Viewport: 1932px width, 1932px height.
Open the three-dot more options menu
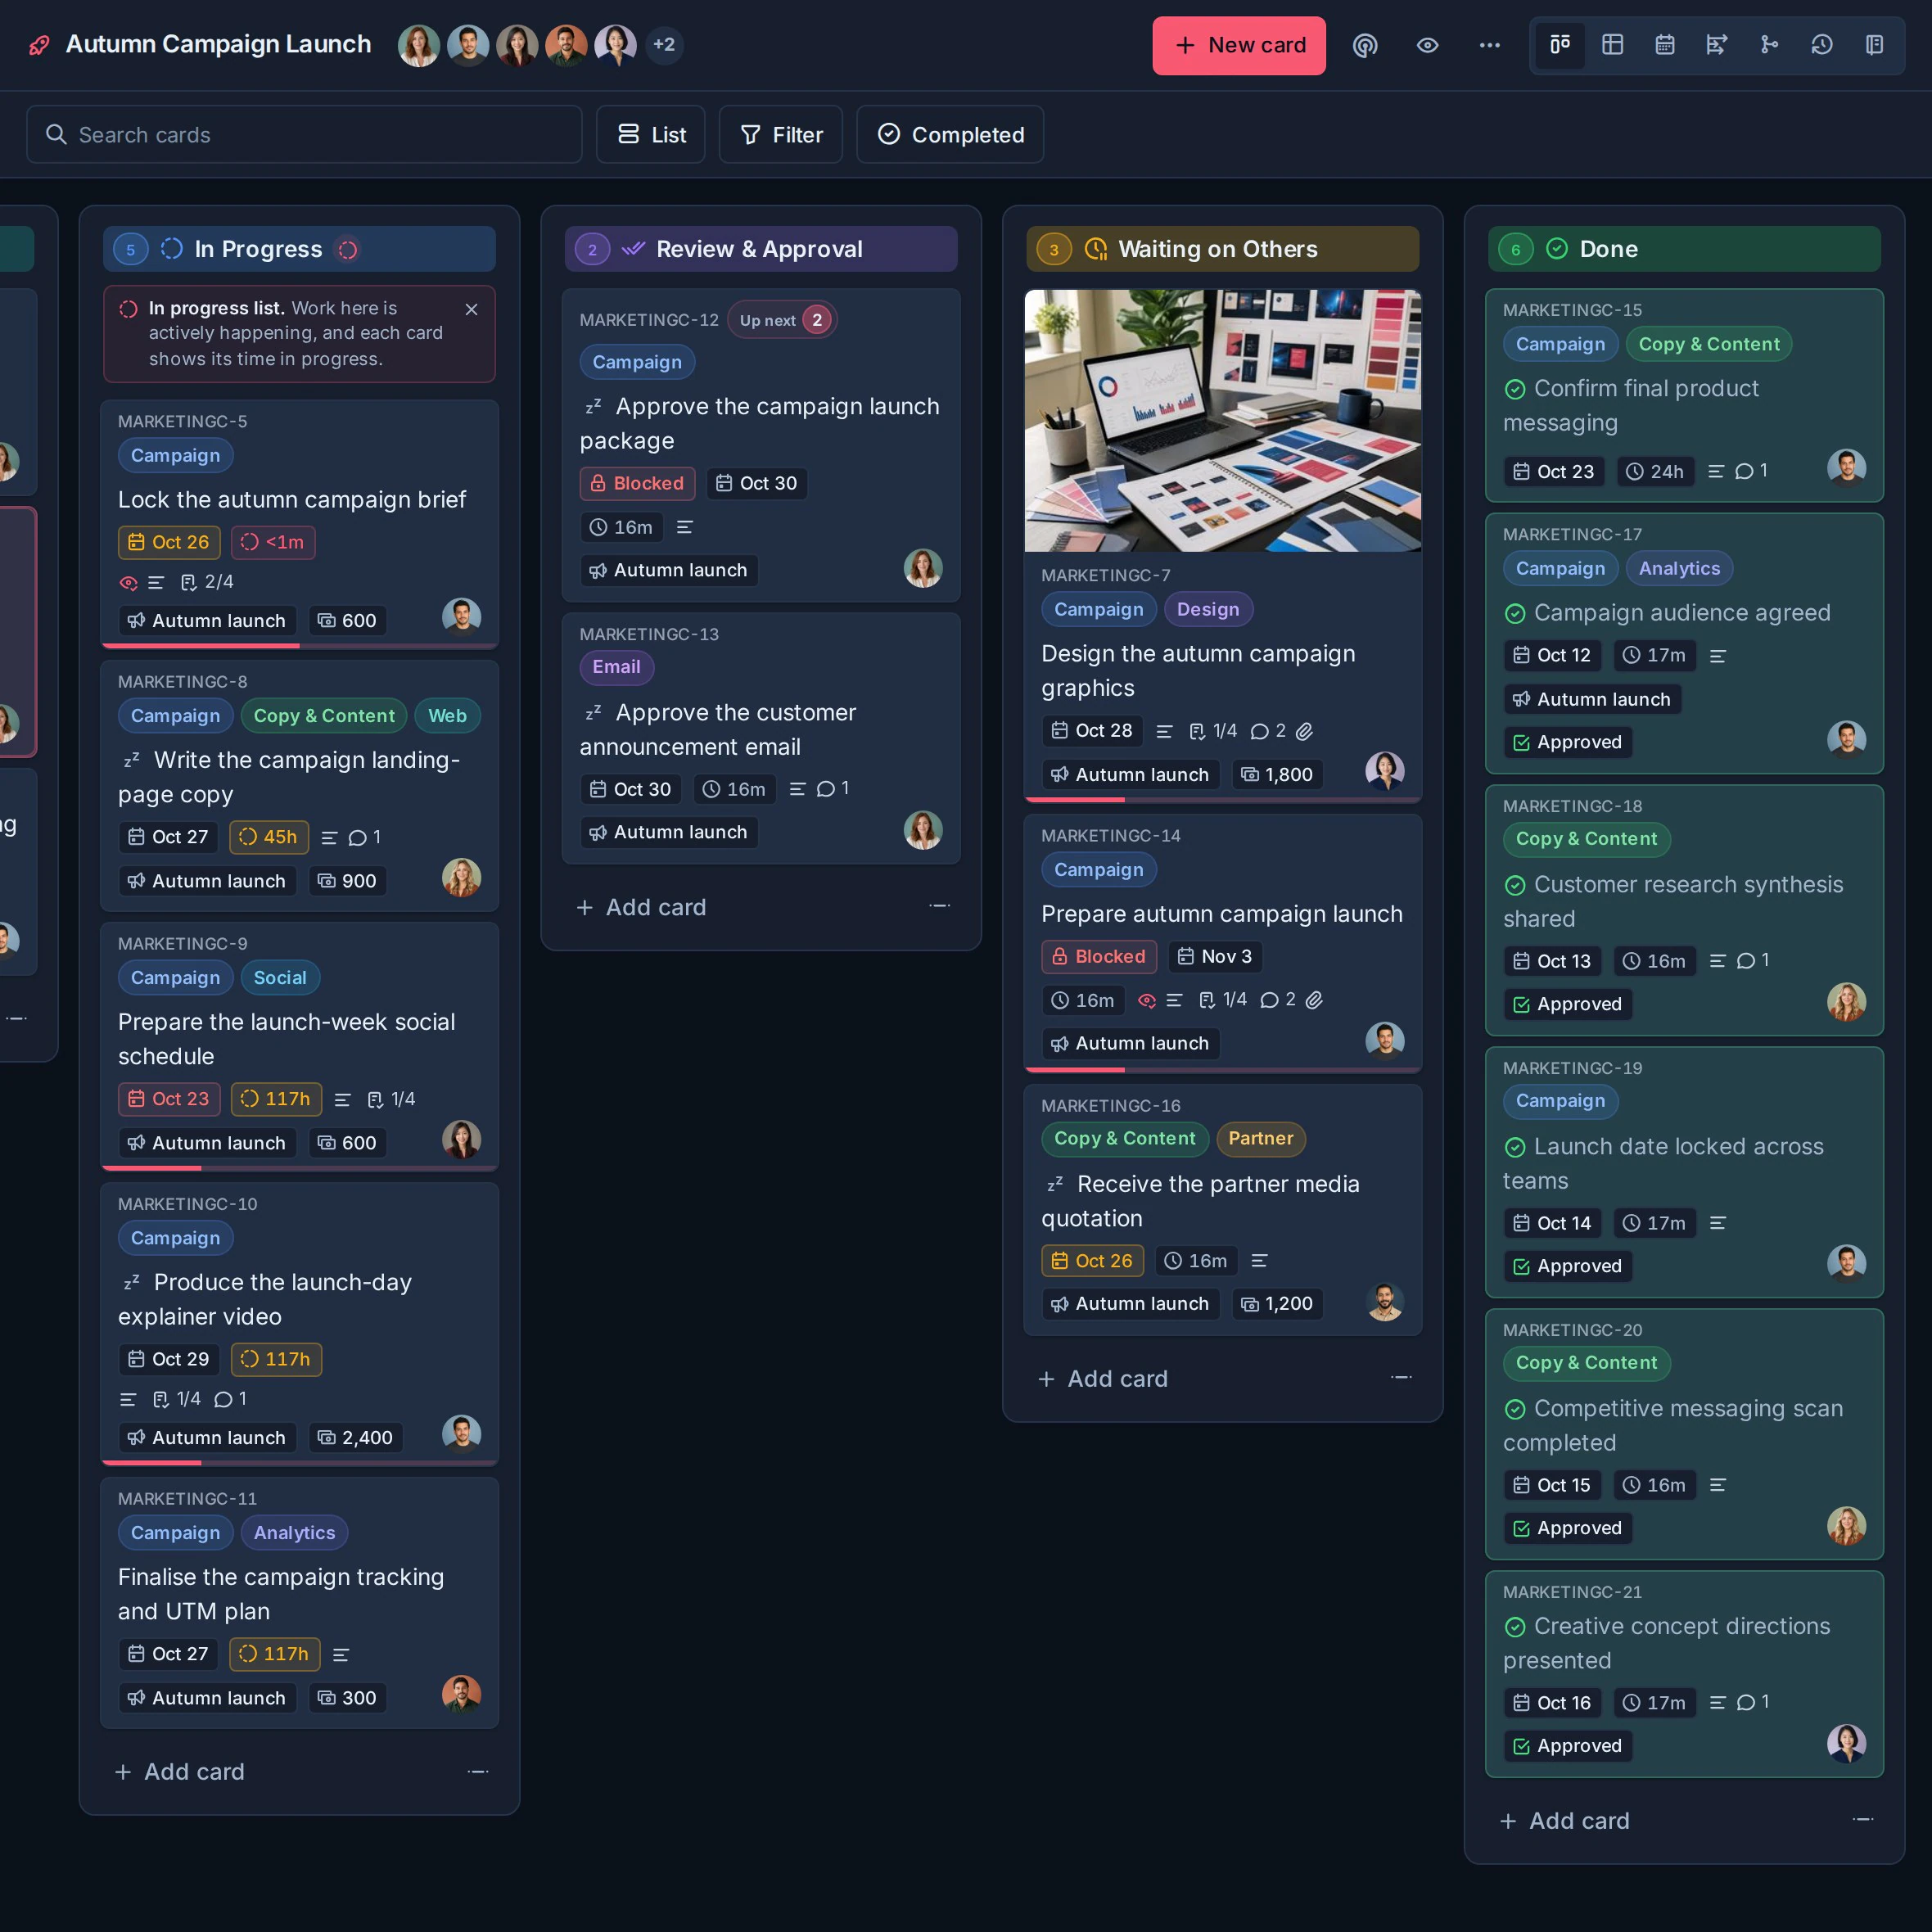point(1489,45)
